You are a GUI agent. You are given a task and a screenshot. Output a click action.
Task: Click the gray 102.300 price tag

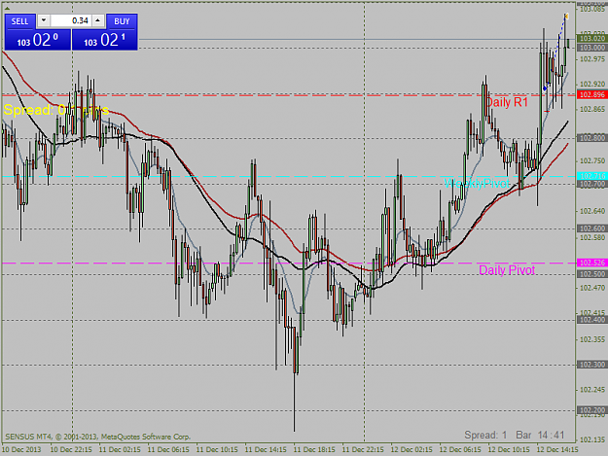click(x=592, y=365)
